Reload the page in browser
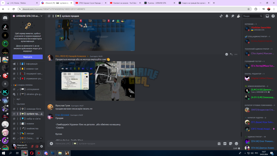 tap(14, 9)
